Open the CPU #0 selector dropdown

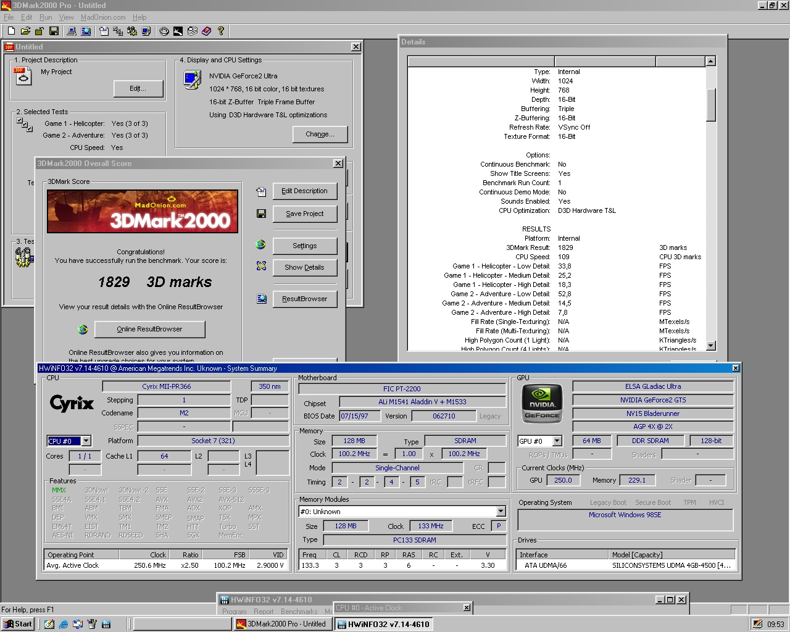(86, 441)
